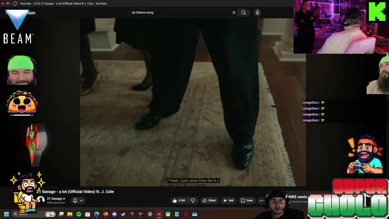Dislike the video with thumbs down
389x219 pixels.
coord(193,200)
